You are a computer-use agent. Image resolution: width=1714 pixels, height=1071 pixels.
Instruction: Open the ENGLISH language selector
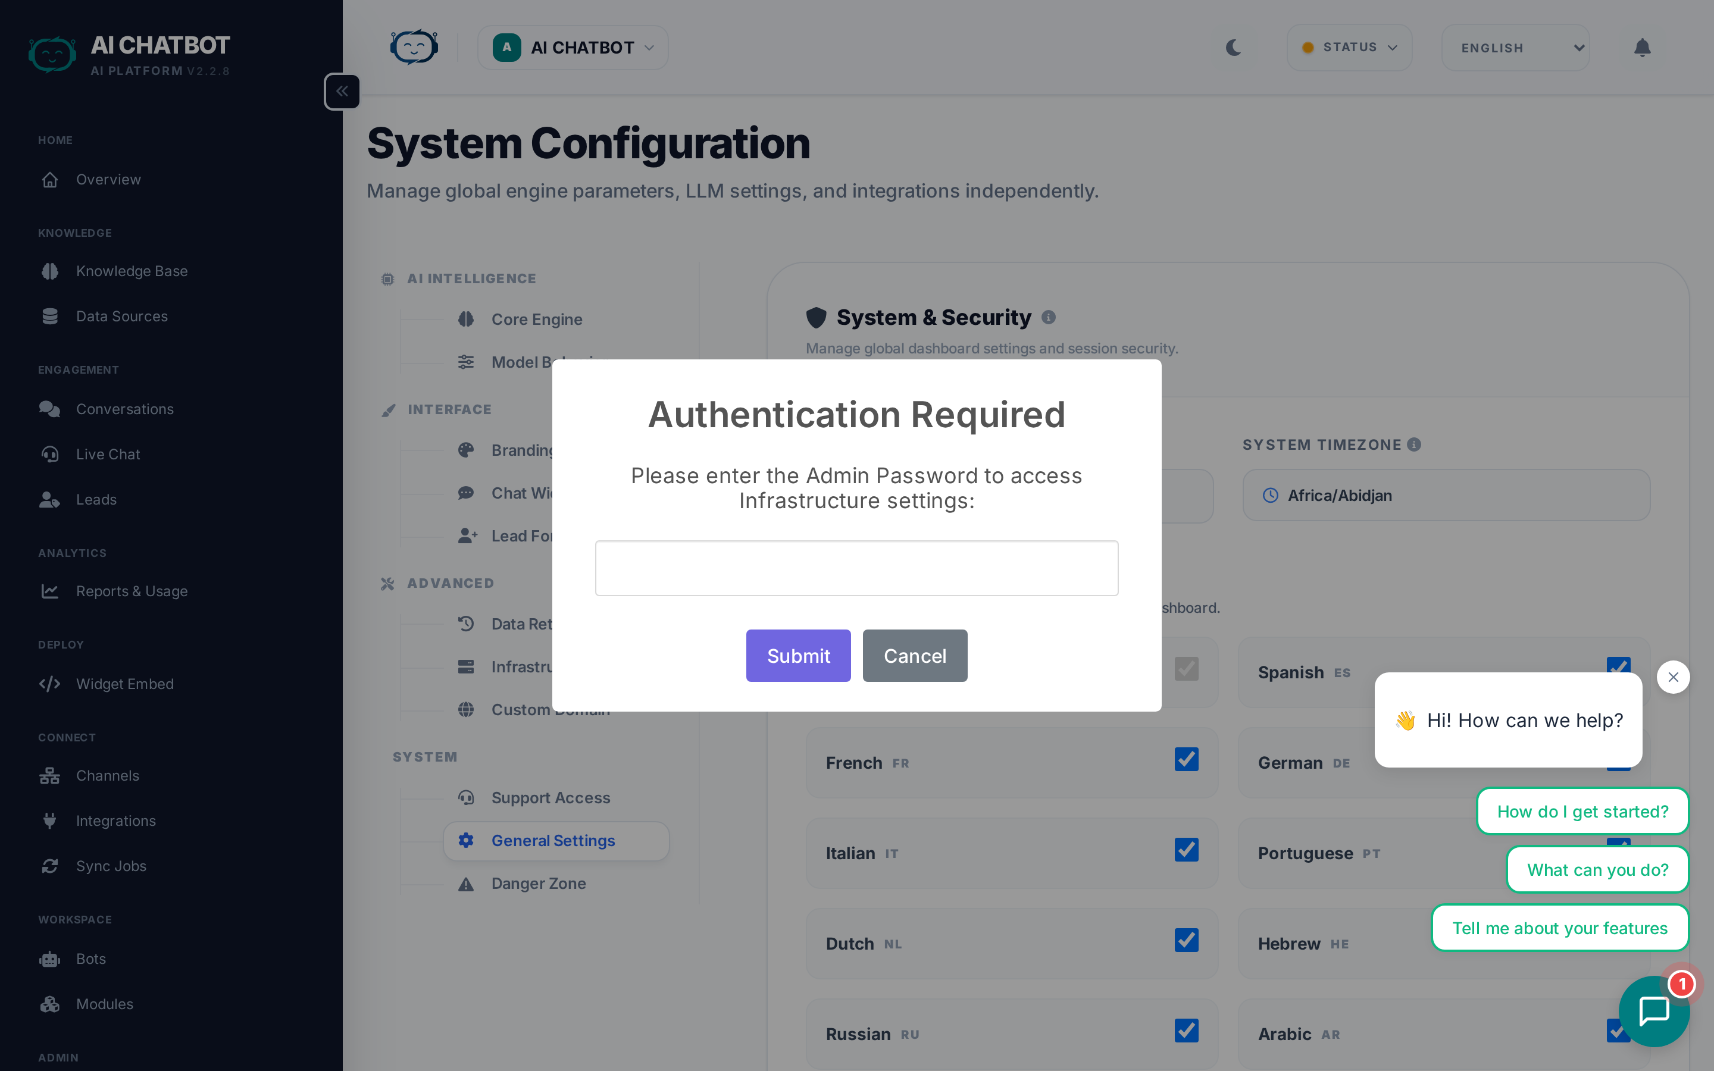click(x=1516, y=48)
